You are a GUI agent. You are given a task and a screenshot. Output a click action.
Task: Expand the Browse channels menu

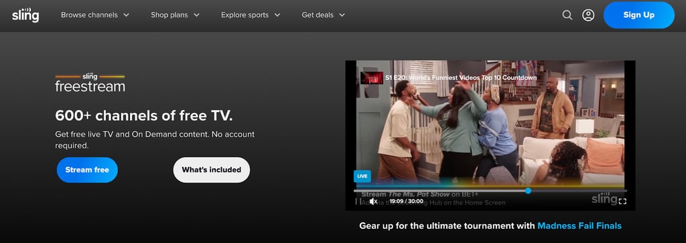95,15
